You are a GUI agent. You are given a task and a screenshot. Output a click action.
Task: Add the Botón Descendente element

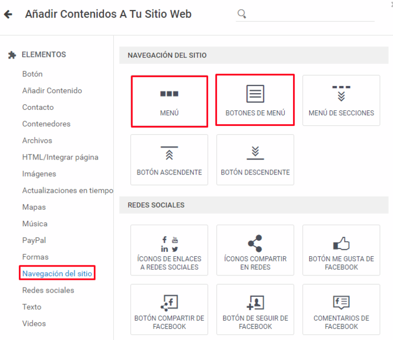pos(255,160)
